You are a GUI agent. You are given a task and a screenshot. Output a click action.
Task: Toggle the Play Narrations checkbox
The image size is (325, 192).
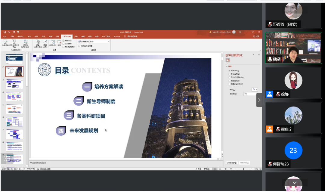[x=63, y=40]
